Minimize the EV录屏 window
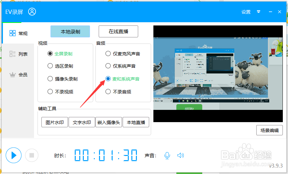Viewport: 288px width, 174px height. (271, 12)
